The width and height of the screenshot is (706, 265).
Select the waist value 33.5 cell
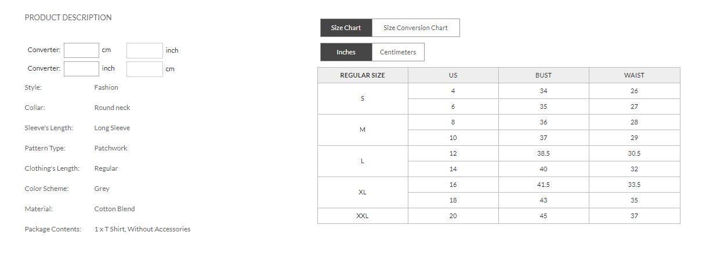tap(634, 185)
